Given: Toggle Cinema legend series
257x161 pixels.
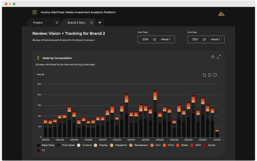Looking at the screenshot, I should click(x=84, y=145).
